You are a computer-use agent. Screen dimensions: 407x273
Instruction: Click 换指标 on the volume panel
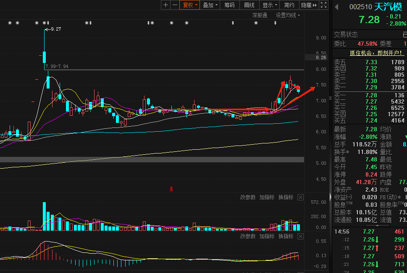coord(286,198)
